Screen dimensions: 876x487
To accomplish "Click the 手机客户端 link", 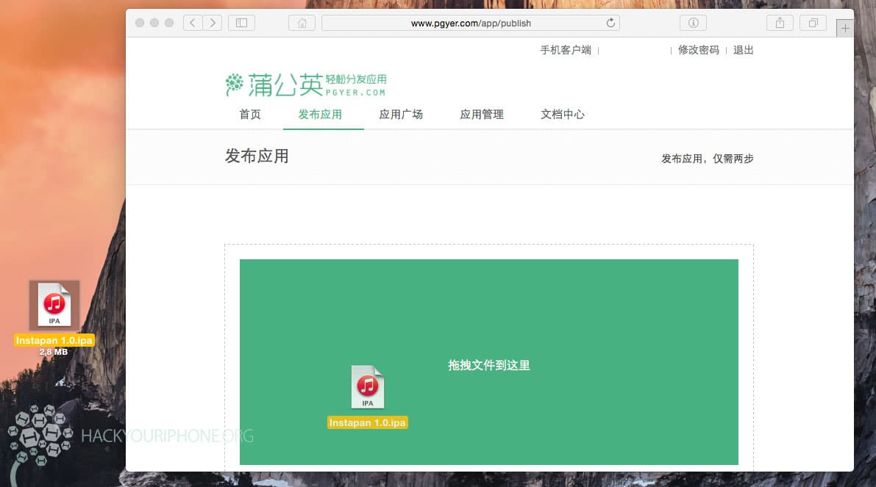I will click(x=566, y=50).
